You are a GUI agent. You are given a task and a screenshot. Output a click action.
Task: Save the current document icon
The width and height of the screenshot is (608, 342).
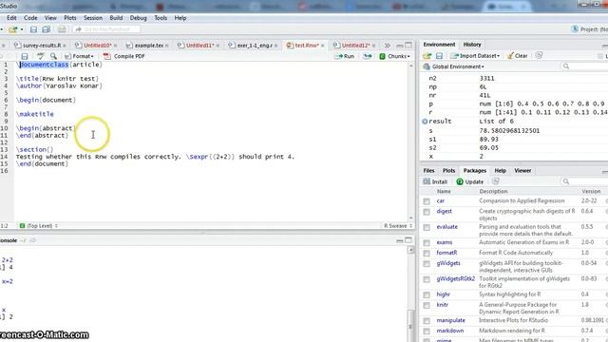[33, 29]
